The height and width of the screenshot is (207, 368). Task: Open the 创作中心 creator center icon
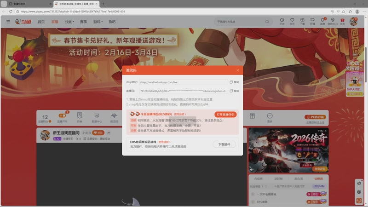click(333, 21)
